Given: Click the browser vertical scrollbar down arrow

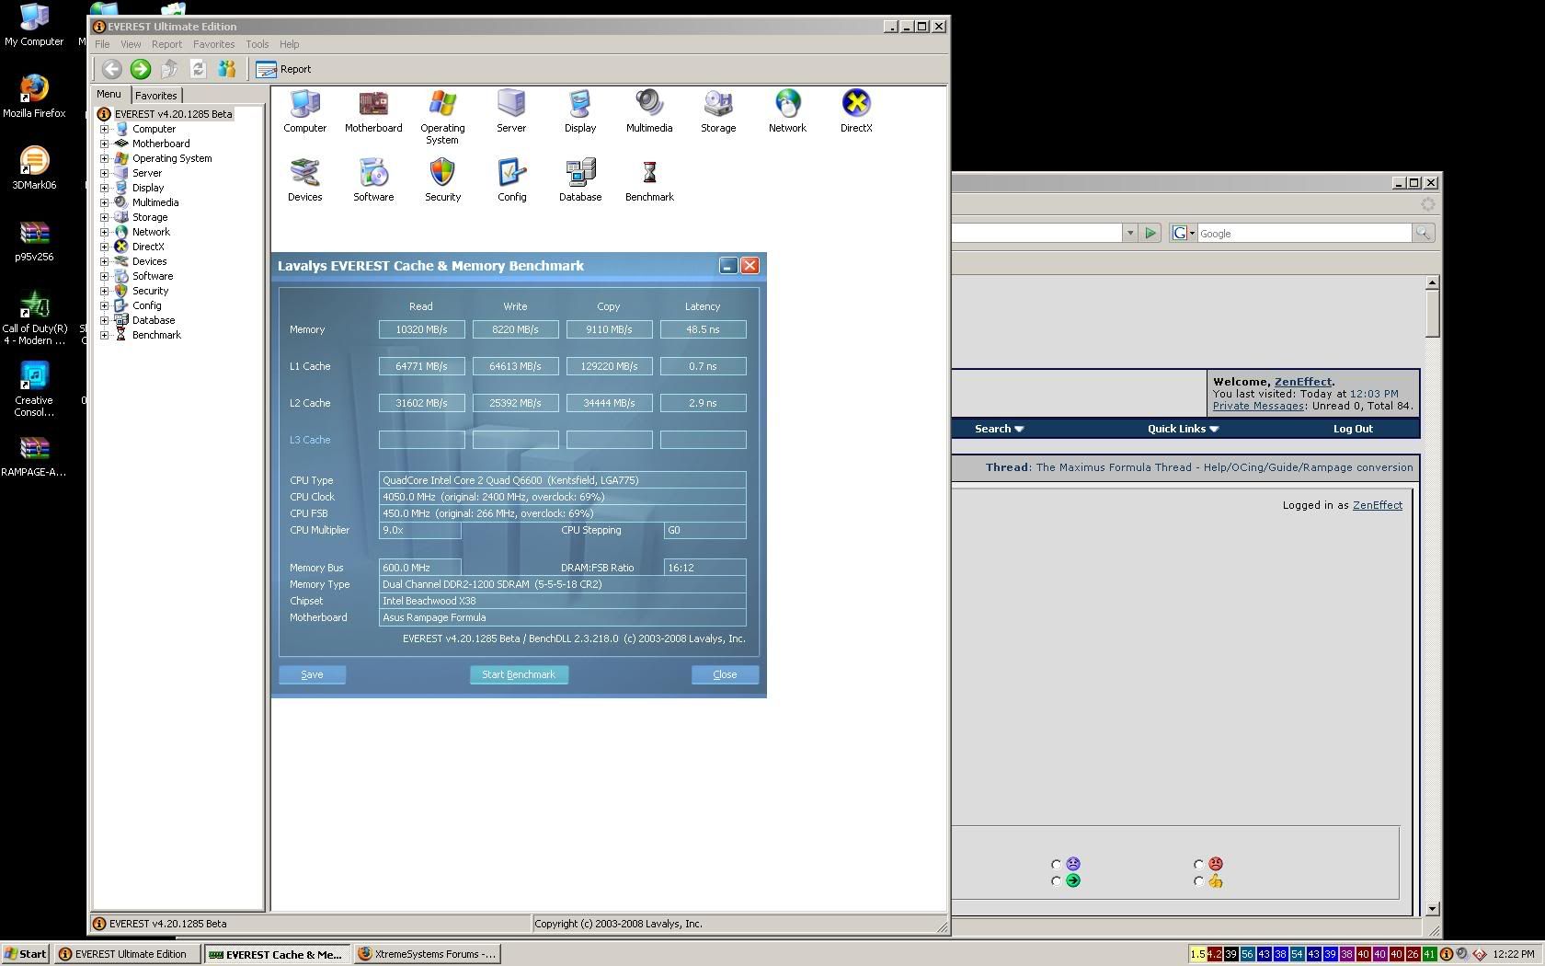Looking at the screenshot, I should click(1432, 909).
